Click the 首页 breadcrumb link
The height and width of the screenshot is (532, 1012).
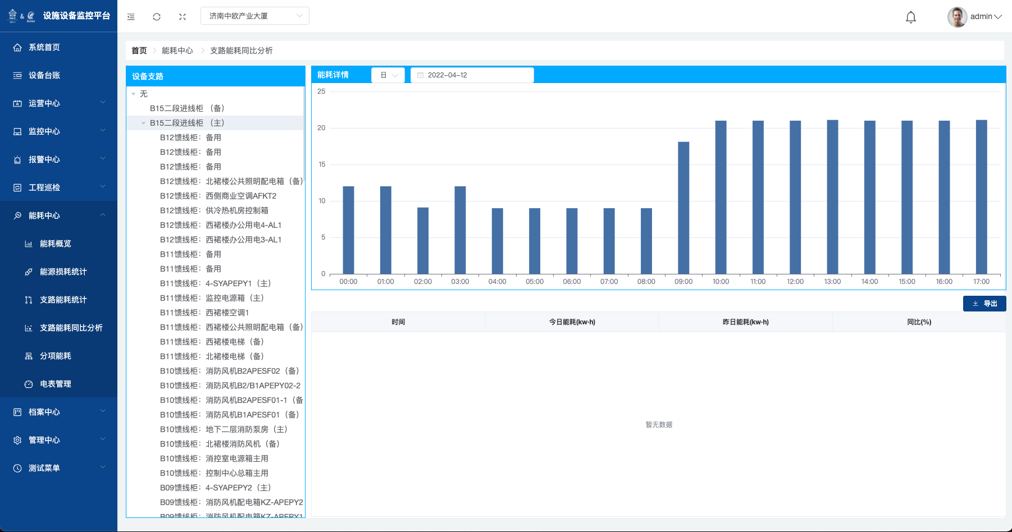click(x=139, y=51)
